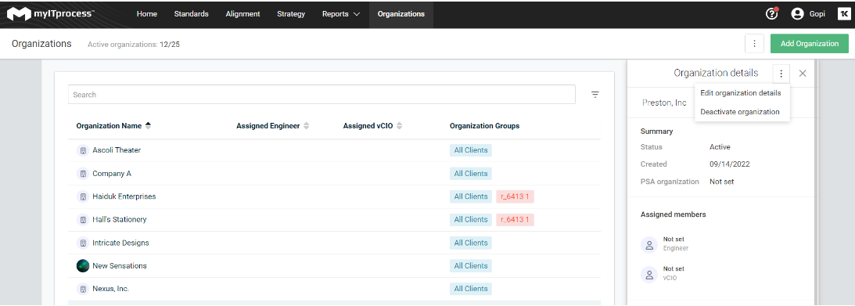The image size is (855, 306).
Task: Select Deactivate organization menu option
Action: pos(740,112)
